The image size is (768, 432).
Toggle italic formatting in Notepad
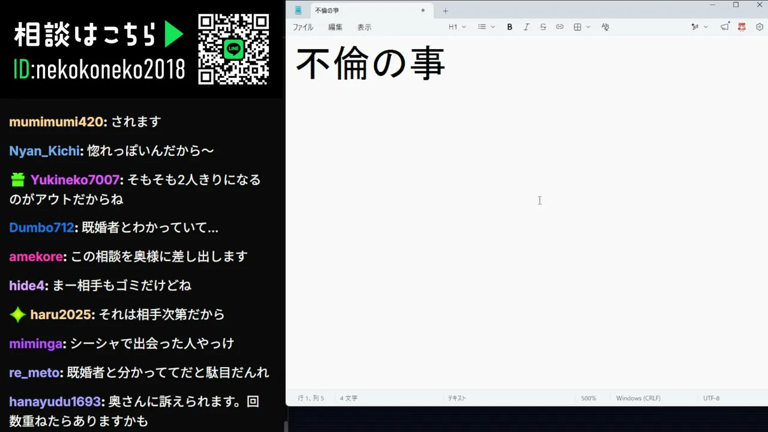click(526, 27)
